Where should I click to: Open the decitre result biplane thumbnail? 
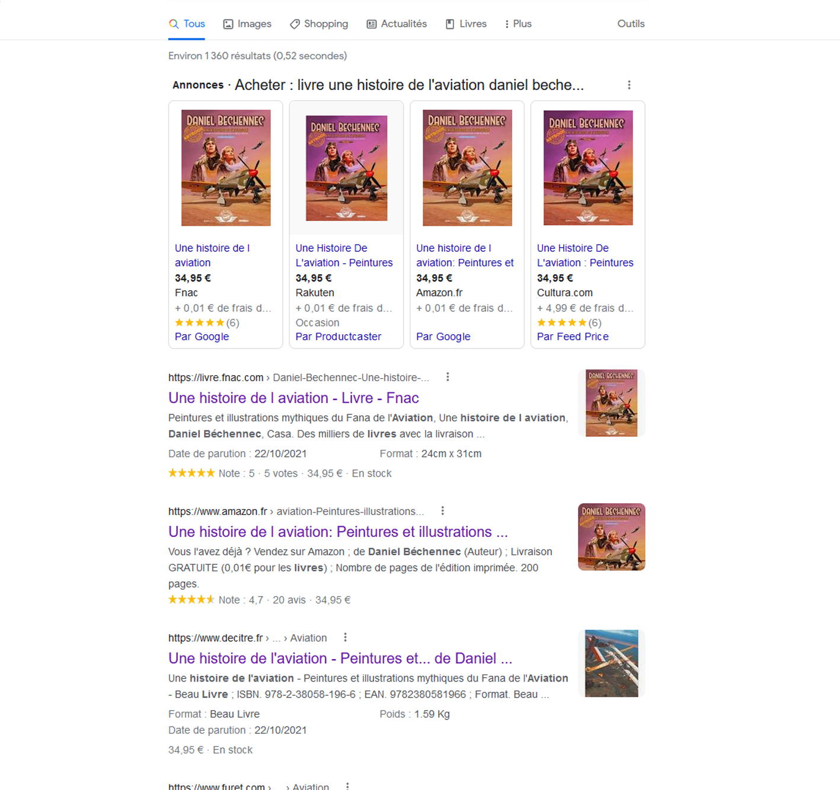pyautogui.click(x=611, y=663)
